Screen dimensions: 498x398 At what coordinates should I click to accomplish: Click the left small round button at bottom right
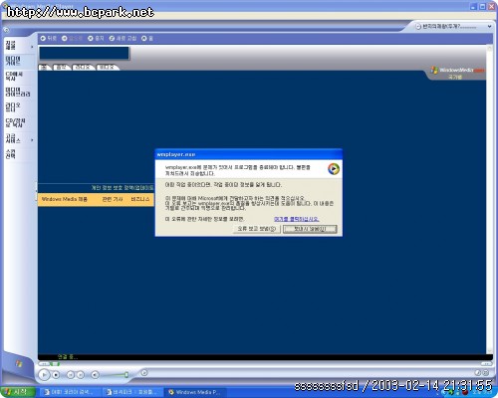click(478, 373)
